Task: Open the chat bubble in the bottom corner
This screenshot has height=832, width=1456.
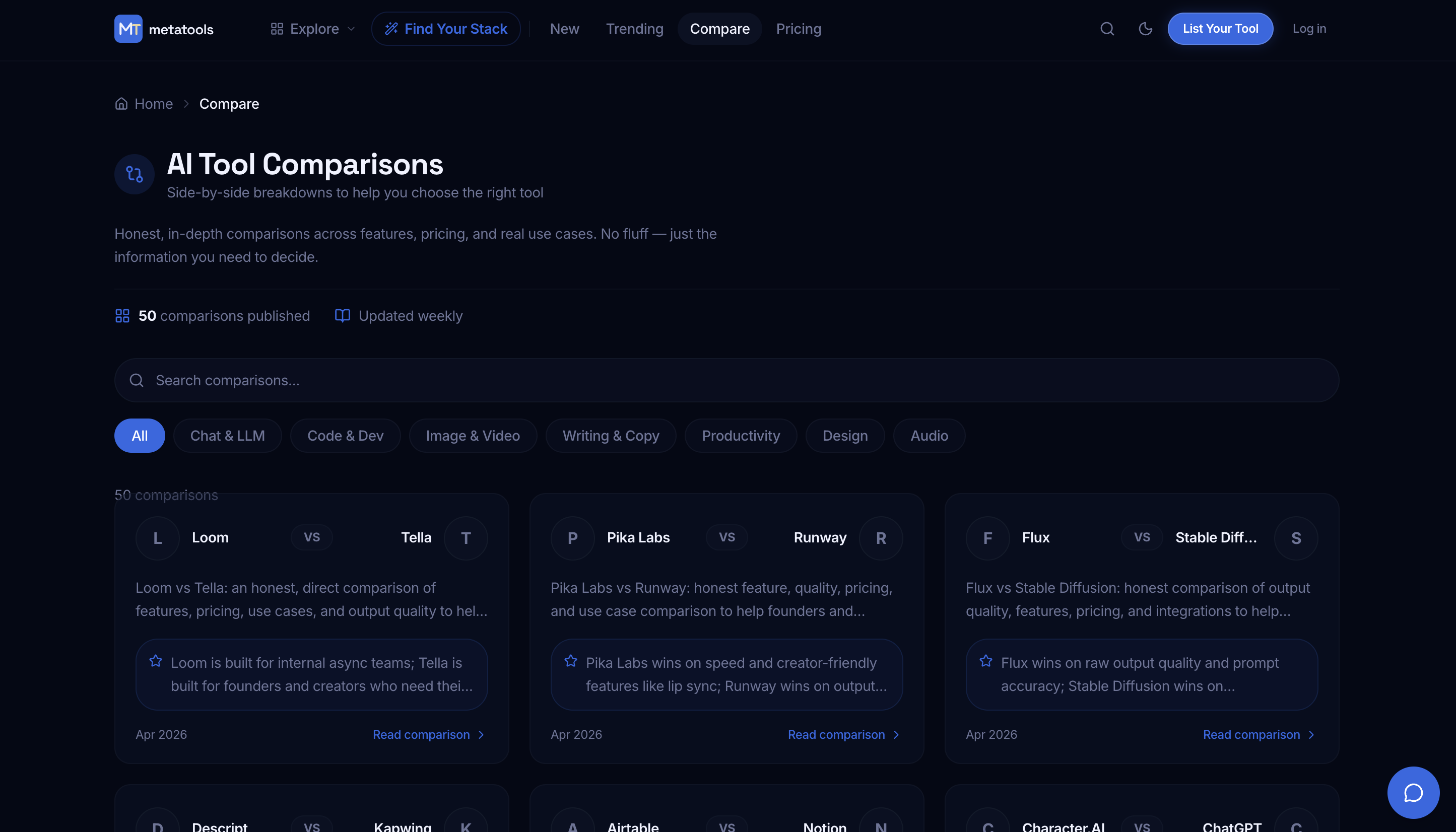Action: tap(1413, 793)
